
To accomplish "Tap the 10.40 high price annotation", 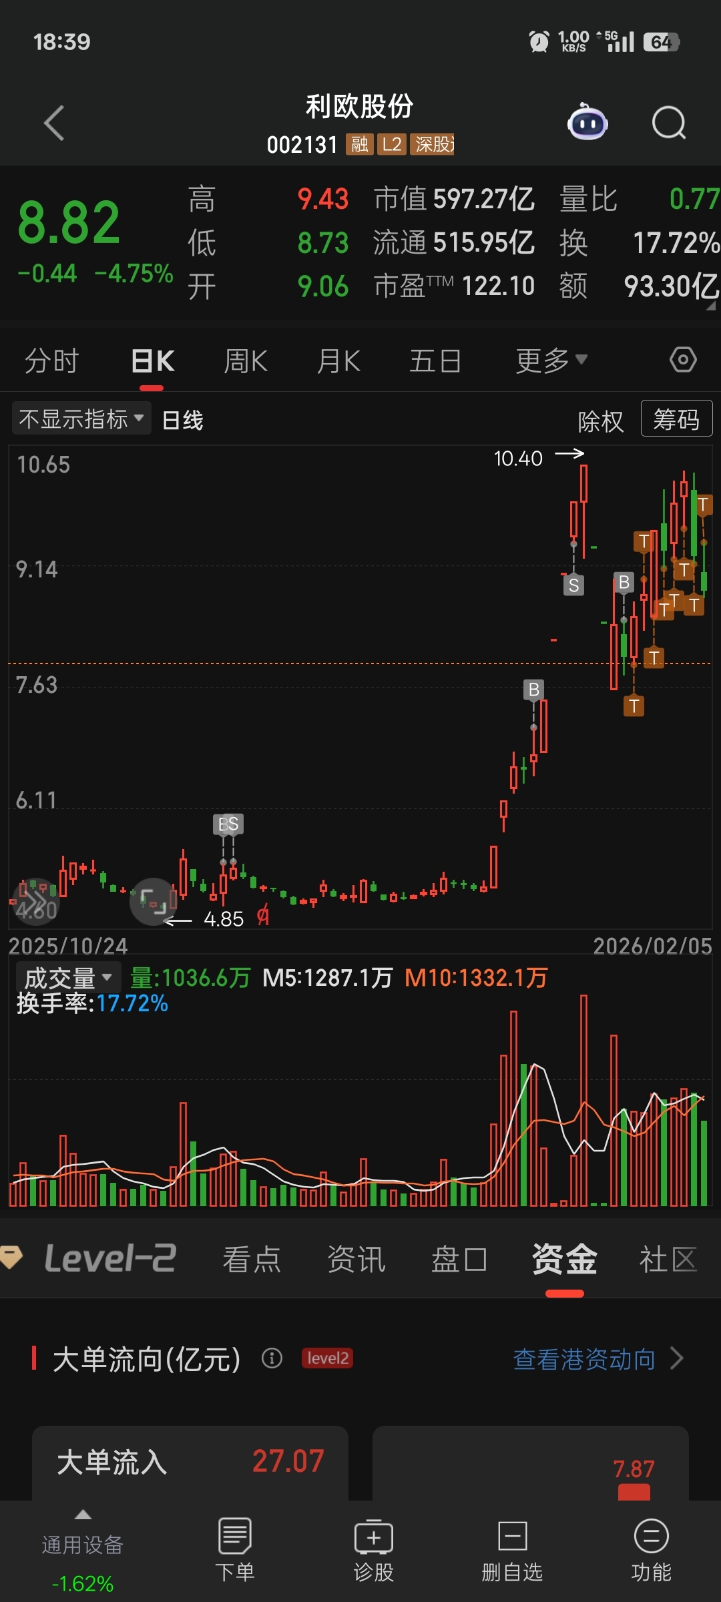I will click(x=518, y=459).
